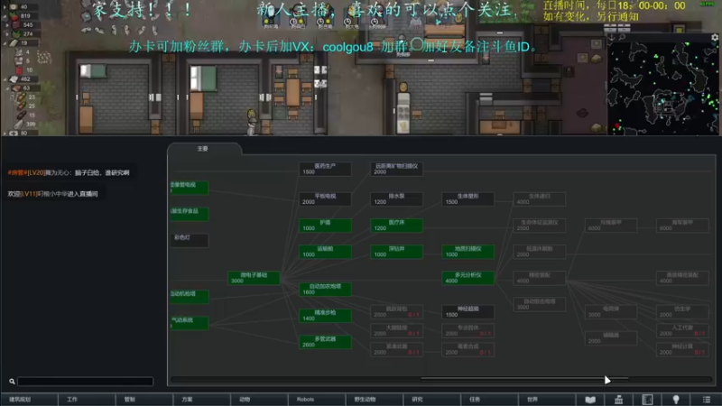Image resolution: width=722 pixels, height=406 pixels.
Task: Expand the resource group showing 40
Action: 5,7
